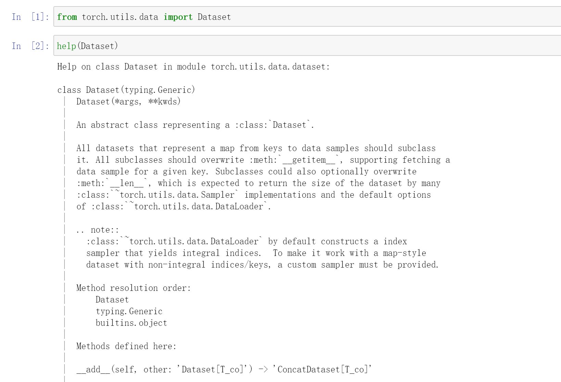Click the green "from" keyword
561x382 pixels.
[67, 17]
